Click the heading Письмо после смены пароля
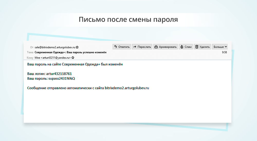Screen dimensions: 257x141 click(128, 19)
